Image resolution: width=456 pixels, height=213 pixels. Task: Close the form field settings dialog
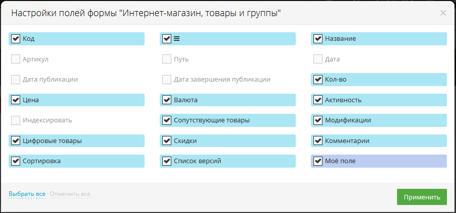[443, 13]
